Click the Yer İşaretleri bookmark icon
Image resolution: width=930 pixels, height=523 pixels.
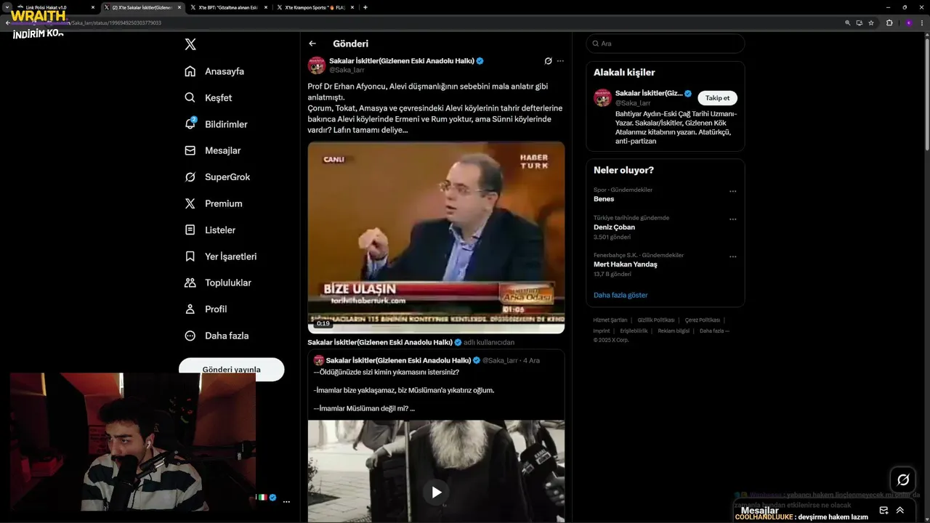pyautogui.click(x=190, y=256)
